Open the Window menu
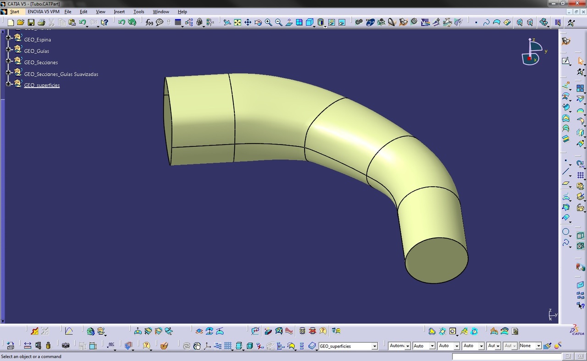 coord(161,11)
